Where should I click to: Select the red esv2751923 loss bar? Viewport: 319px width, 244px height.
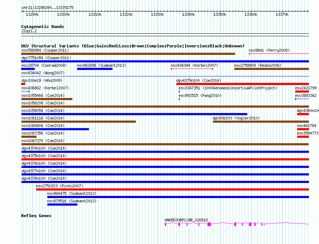172,189
